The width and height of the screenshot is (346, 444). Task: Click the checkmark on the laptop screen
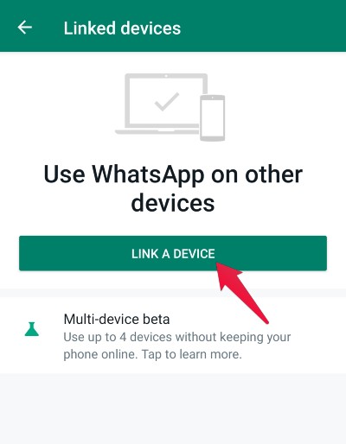pos(167,101)
